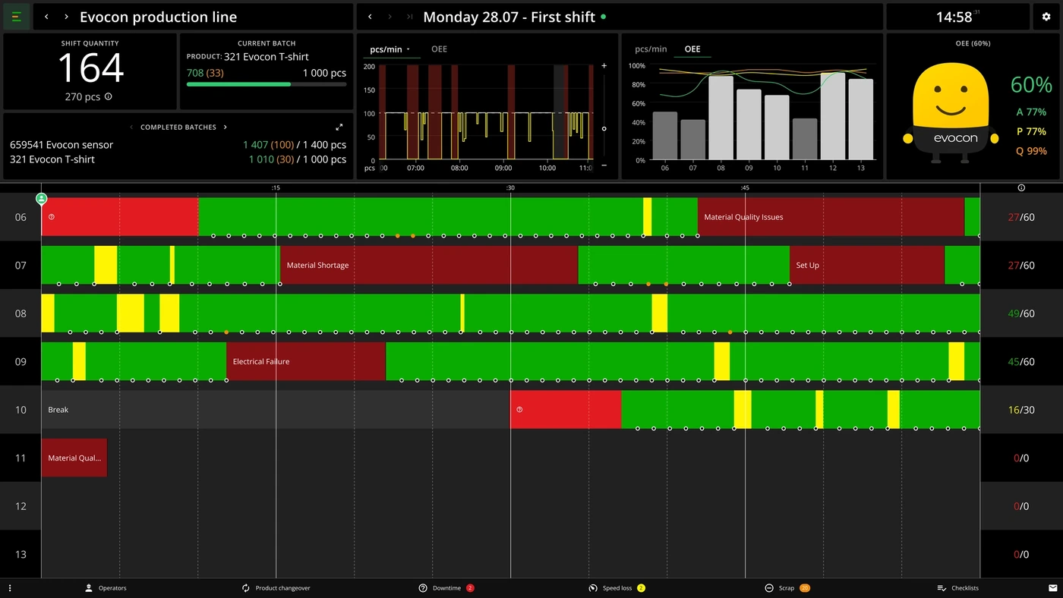
Task: Select the OEE tab on right chart
Action: tap(692, 49)
